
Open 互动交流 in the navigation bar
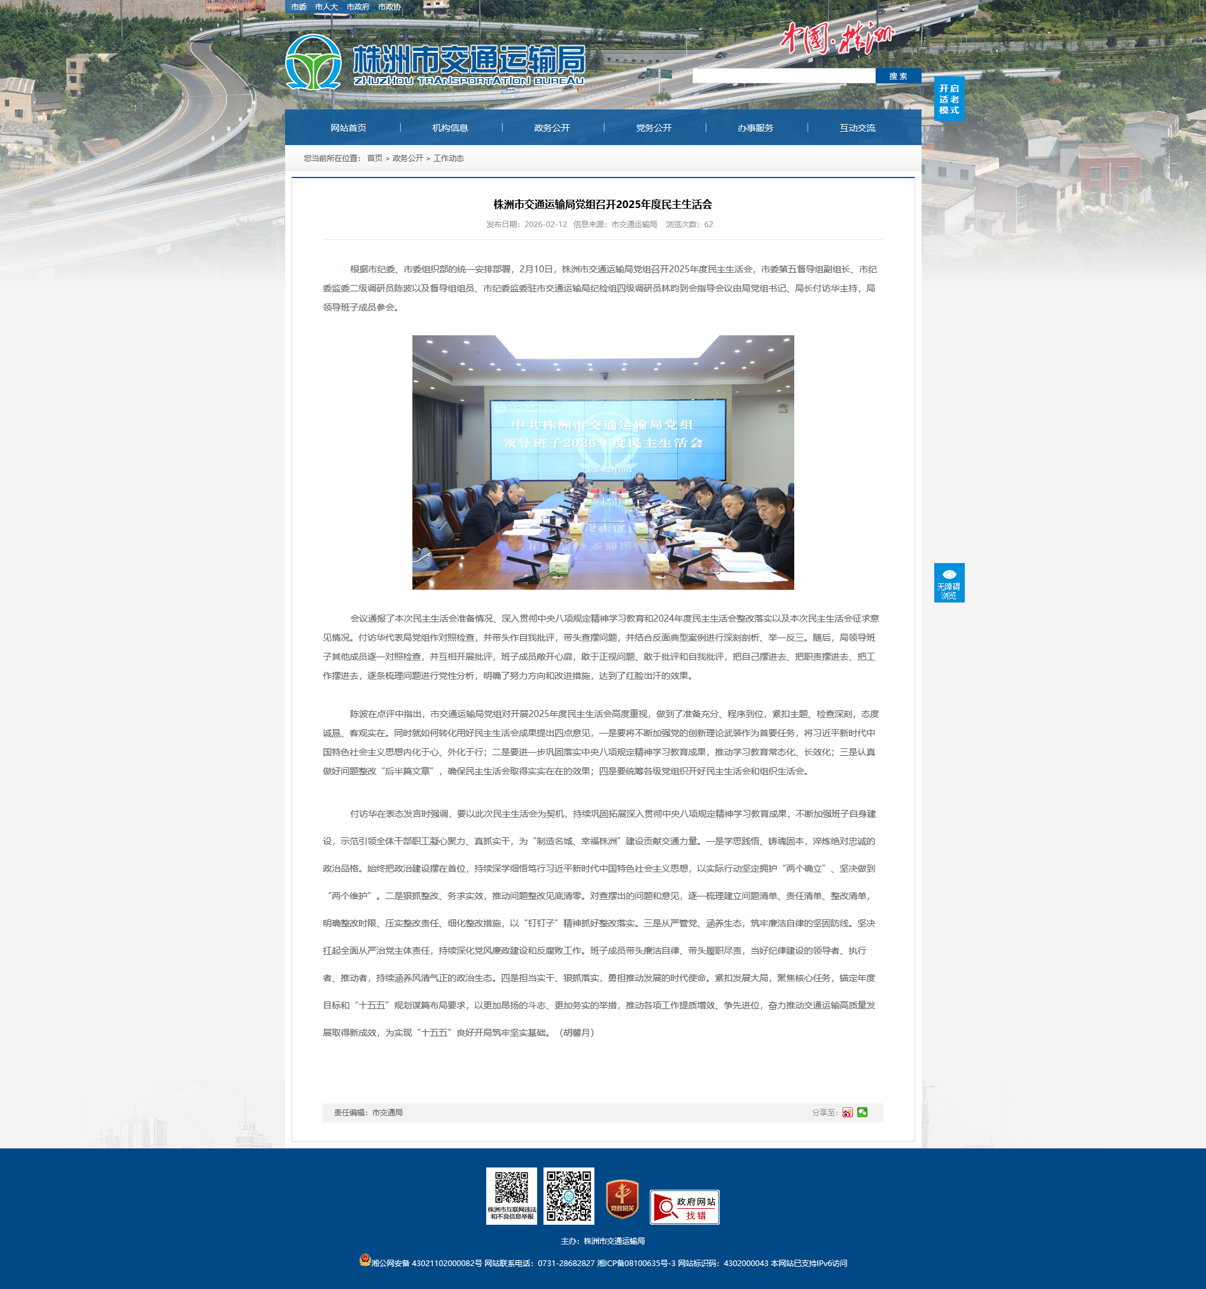point(857,128)
